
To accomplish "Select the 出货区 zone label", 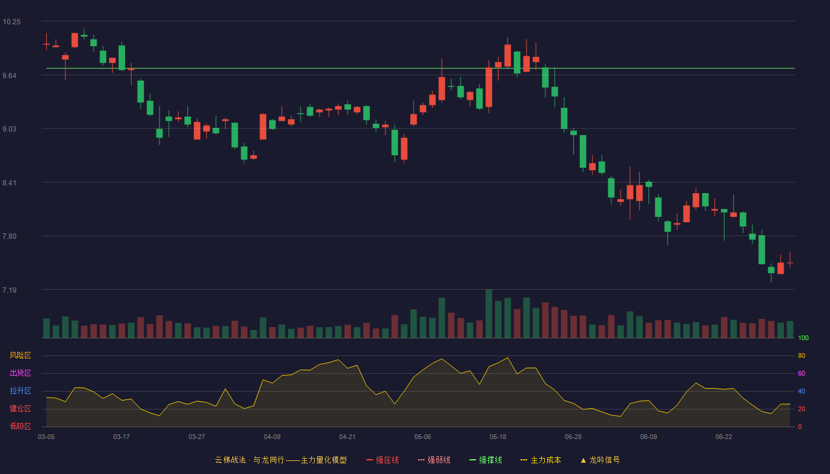I will 20,373.
